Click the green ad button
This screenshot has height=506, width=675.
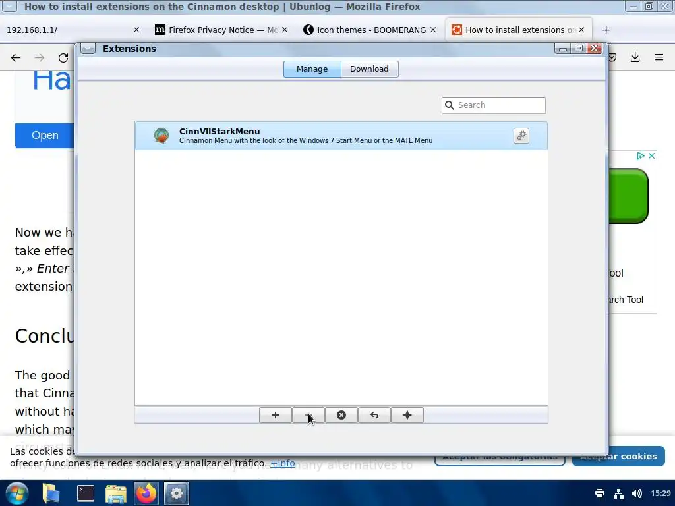[x=628, y=196]
